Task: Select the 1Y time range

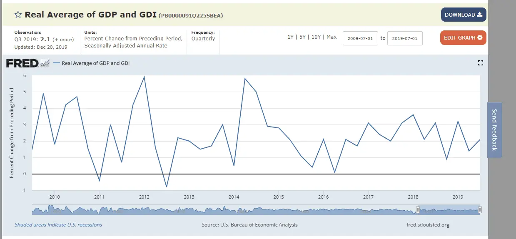Action: (290, 37)
